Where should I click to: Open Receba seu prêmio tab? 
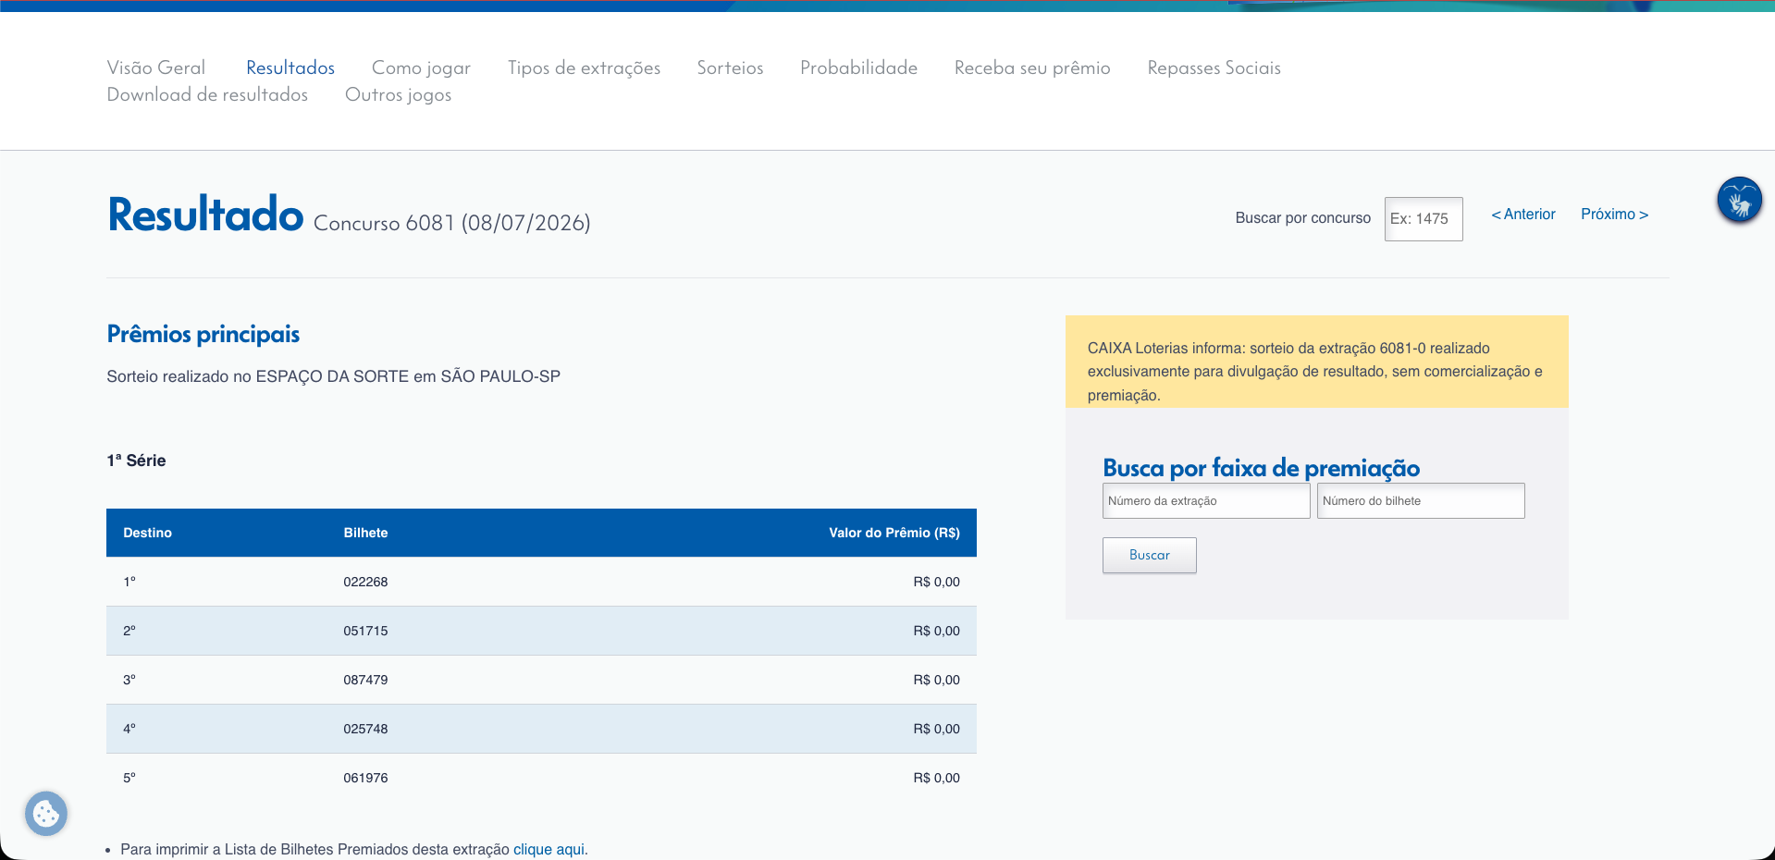point(1032,68)
